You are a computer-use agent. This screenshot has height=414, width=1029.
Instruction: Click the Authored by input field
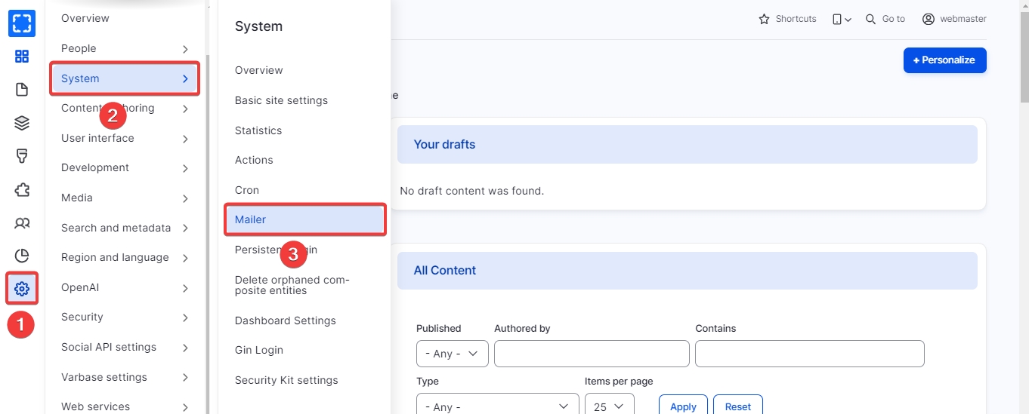(592, 354)
